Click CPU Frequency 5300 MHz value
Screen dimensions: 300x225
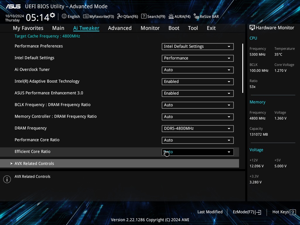pos(257,54)
